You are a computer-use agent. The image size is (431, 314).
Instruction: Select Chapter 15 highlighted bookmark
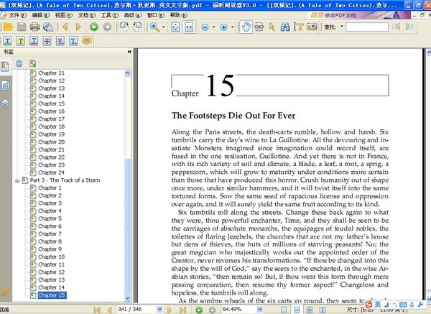52,295
